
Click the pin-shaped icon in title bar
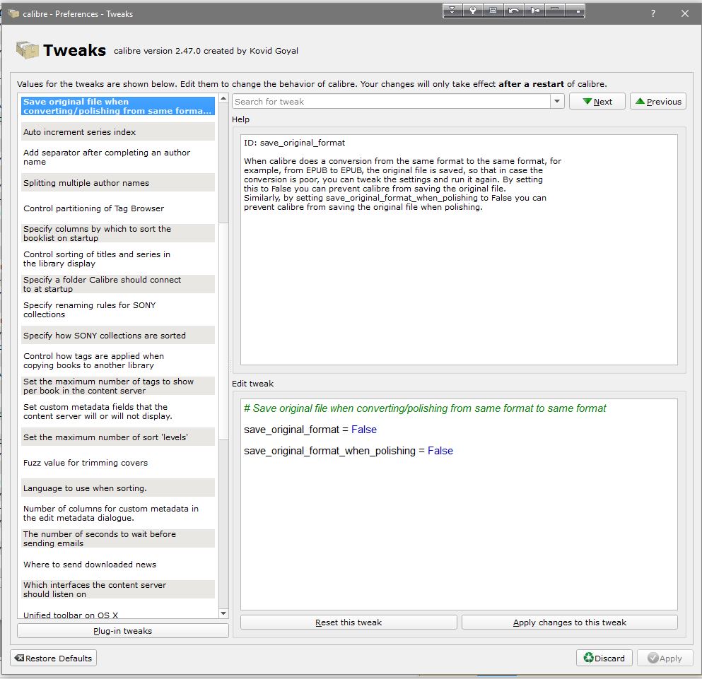(x=534, y=10)
